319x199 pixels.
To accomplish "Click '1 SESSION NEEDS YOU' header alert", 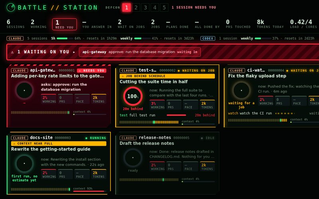I will [x=194, y=7].
